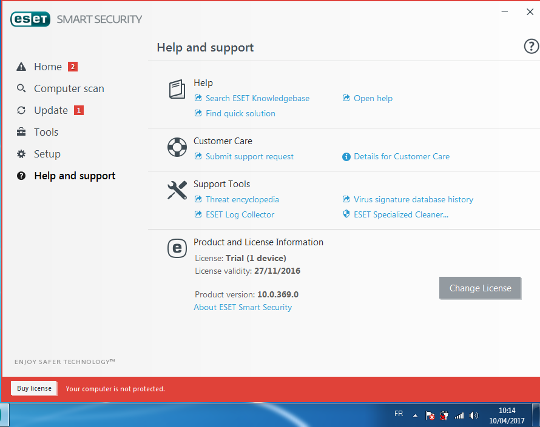Select the Help and support sidebar item
540x427 pixels.
[66, 176]
